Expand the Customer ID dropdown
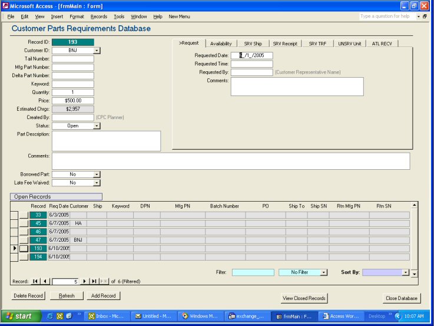The image size is (434, 326). pyautogui.click(x=97, y=51)
